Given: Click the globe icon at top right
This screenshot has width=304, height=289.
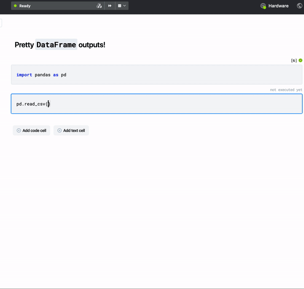Looking at the screenshot, I should coord(299,6).
